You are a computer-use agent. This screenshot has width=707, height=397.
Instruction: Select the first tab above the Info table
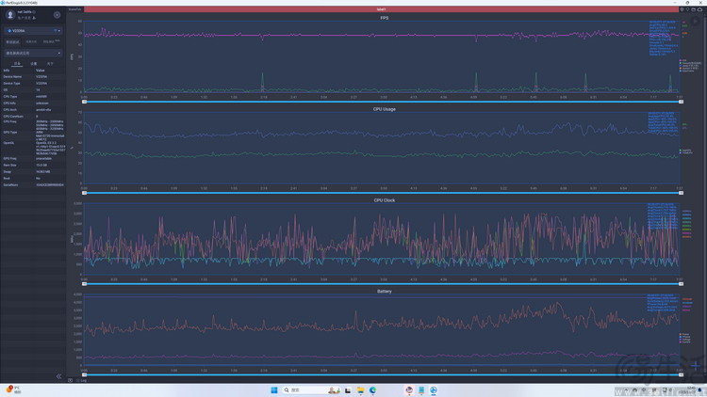coord(17,64)
